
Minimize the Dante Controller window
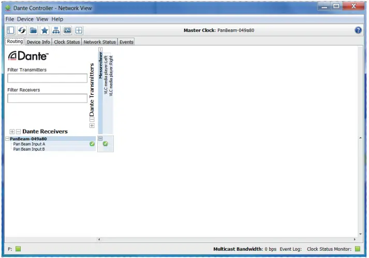coord(324,6)
